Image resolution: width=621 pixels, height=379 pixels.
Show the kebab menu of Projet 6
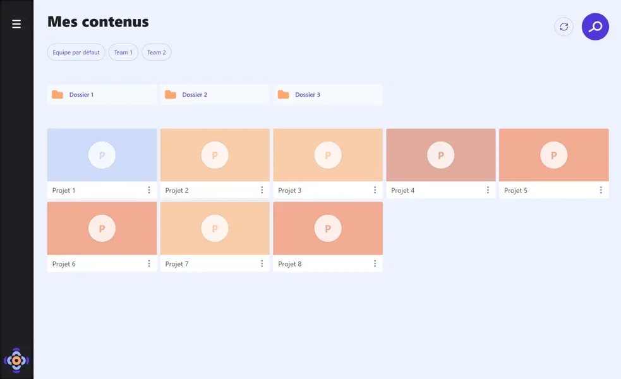click(149, 264)
